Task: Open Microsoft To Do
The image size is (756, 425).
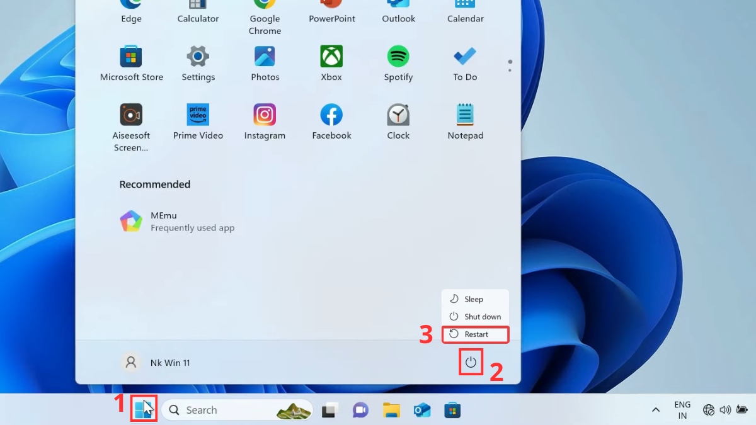Action: click(464, 58)
